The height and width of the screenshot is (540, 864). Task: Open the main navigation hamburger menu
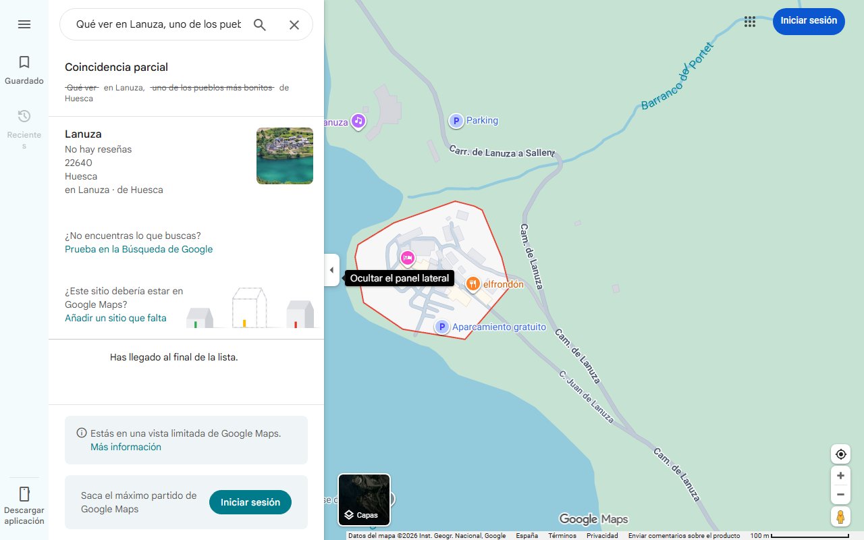[24, 24]
